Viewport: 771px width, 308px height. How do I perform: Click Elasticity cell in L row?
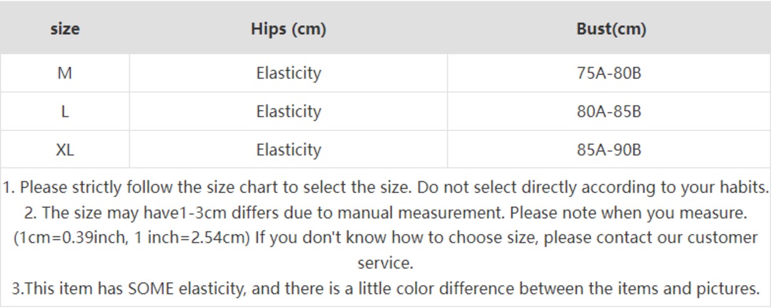[x=289, y=112]
